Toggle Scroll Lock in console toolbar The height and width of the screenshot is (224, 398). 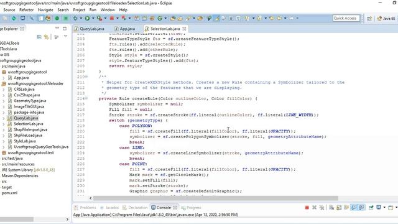[339, 207]
